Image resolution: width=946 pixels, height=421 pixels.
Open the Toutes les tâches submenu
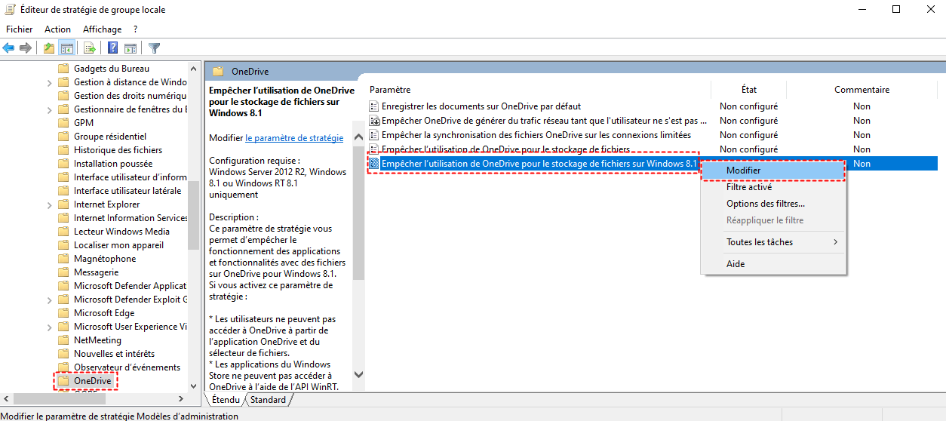click(773, 242)
